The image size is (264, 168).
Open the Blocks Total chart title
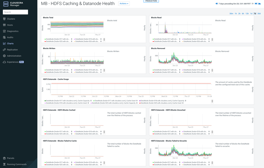[48, 17]
